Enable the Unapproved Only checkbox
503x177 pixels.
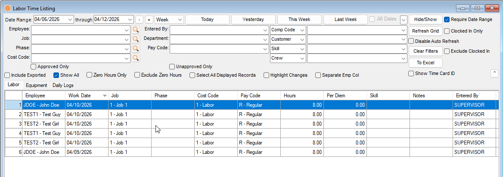point(172,67)
